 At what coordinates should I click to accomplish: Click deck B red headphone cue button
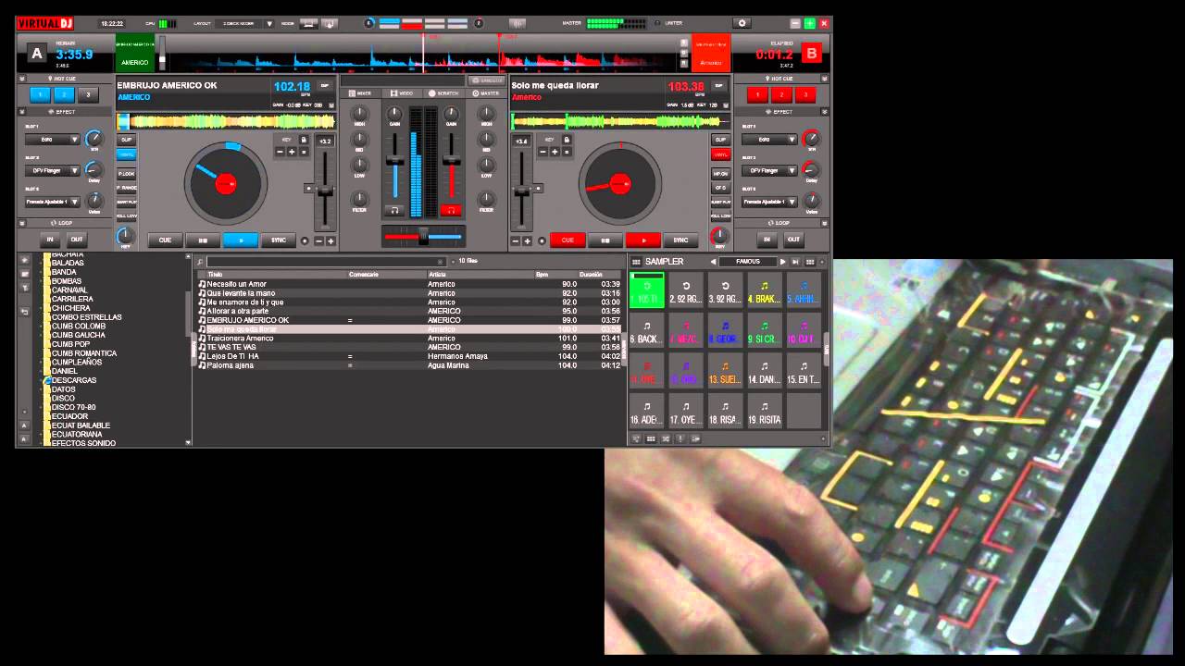tap(451, 210)
